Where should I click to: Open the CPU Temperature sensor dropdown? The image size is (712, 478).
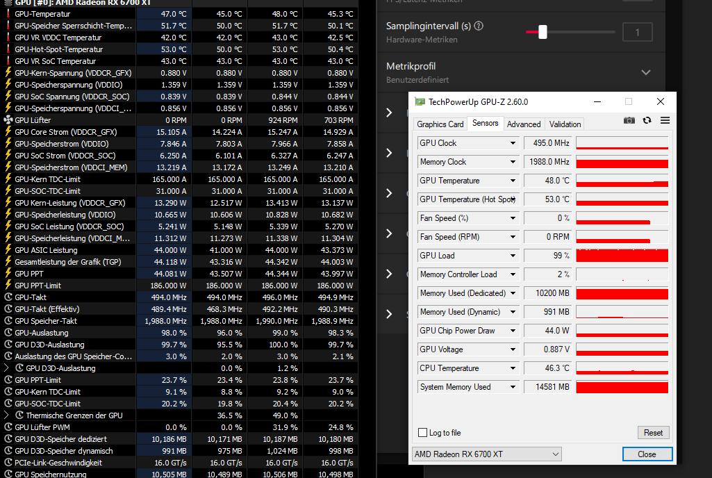513,368
